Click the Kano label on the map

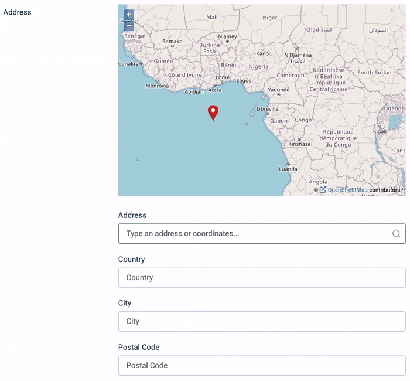click(x=262, y=53)
